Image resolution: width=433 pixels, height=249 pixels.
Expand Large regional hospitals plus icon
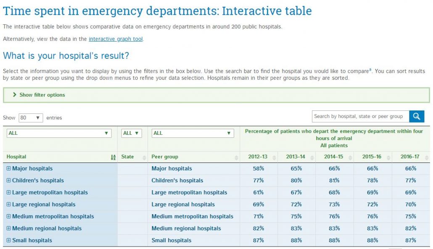point(9,204)
